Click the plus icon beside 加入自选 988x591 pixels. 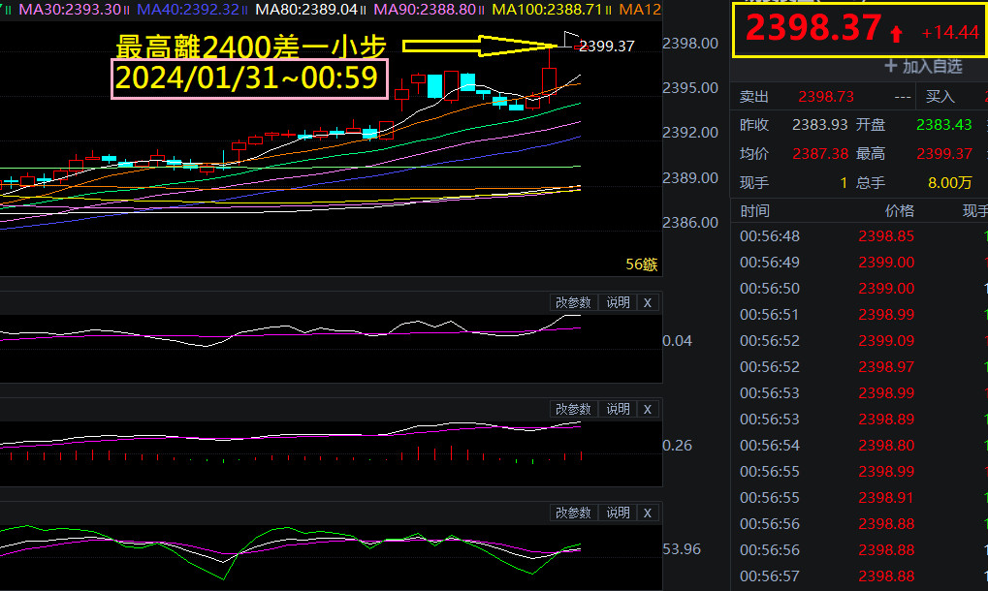(890, 66)
